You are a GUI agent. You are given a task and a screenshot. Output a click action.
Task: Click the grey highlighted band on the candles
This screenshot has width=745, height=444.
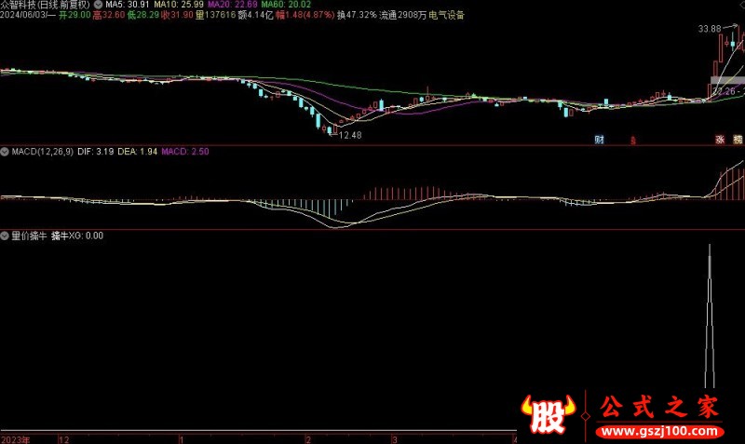coord(728,80)
